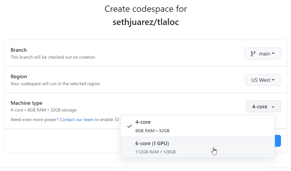Click the branch checked out on creation description
Viewport: 291px width, 171px height.
click(53, 57)
